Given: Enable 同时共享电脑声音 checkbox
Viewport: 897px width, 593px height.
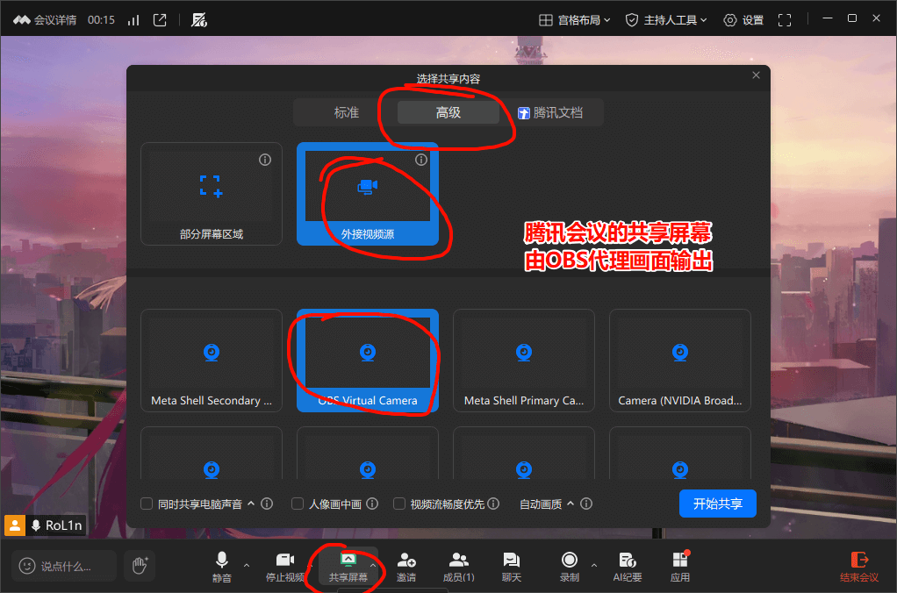Looking at the screenshot, I should [147, 504].
